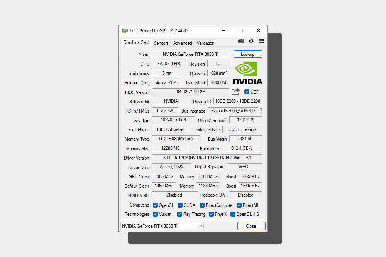Take a screenshot with the camera icon
The height and width of the screenshot is (257, 386).
coord(241,41)
